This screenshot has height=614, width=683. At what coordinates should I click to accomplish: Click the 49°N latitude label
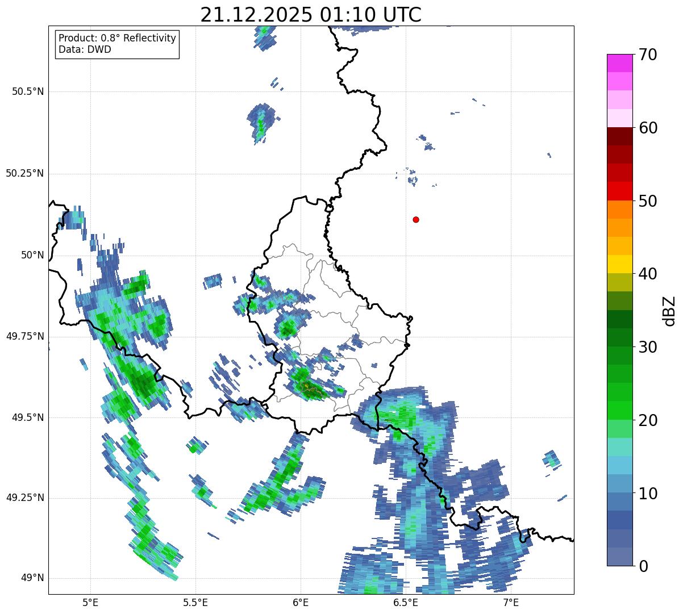point(32,578)
